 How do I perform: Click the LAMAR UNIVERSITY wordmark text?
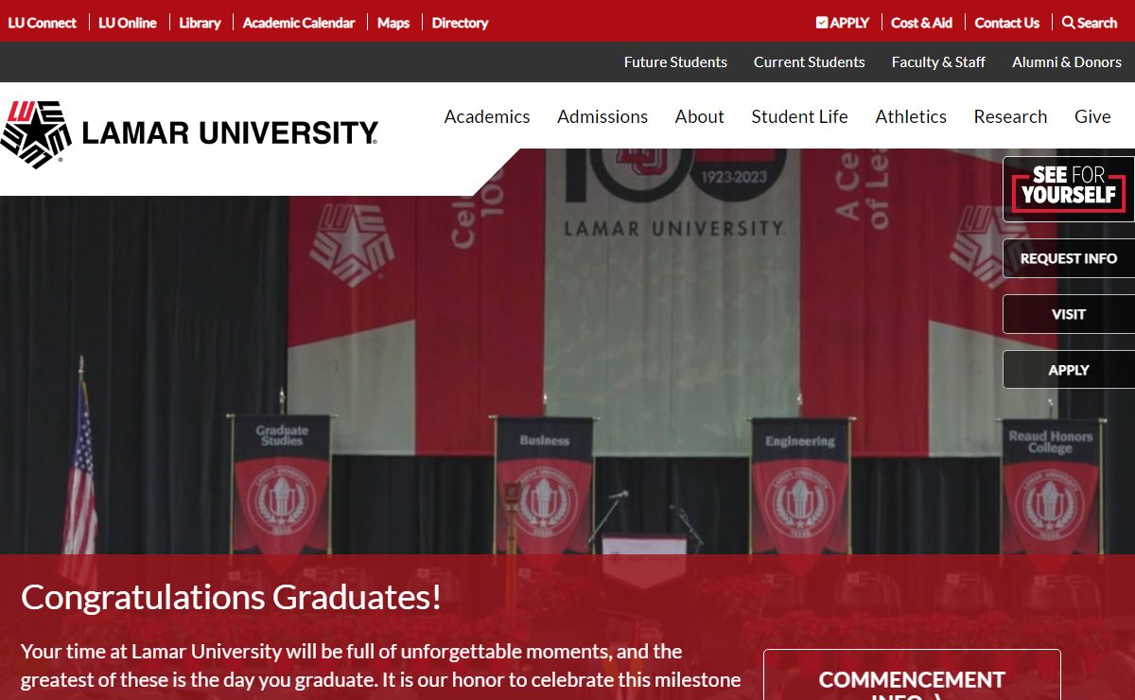click(x=230, y=133)
